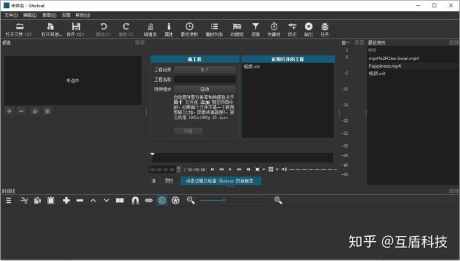Copy filters icon in filter panel
460x261 pixels.
35,111
